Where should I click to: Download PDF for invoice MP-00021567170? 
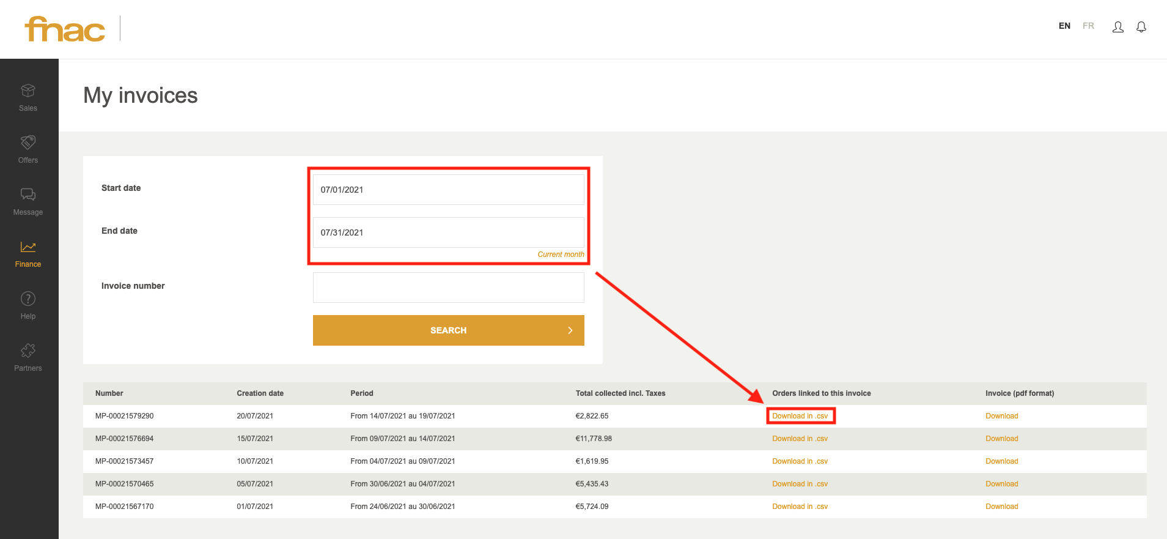click(1002, 507)
